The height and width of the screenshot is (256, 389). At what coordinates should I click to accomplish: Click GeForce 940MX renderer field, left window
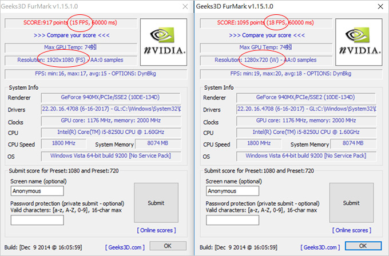point(110,97)
